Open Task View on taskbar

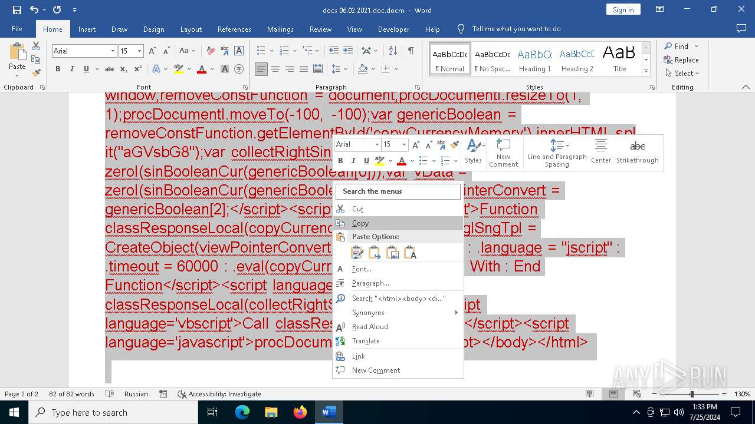click(212, 412)
